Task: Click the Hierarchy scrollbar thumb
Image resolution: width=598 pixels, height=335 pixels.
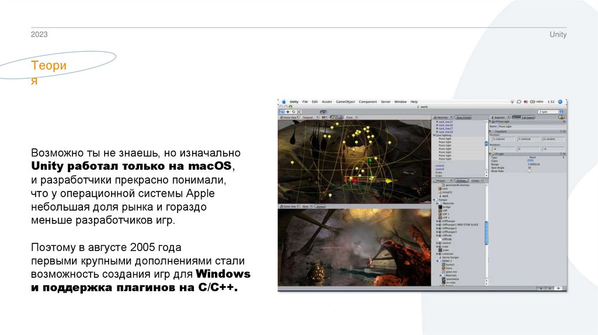Action: [x=486, y=144]
